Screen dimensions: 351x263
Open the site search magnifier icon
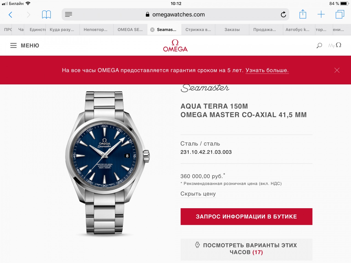(319, 45)
